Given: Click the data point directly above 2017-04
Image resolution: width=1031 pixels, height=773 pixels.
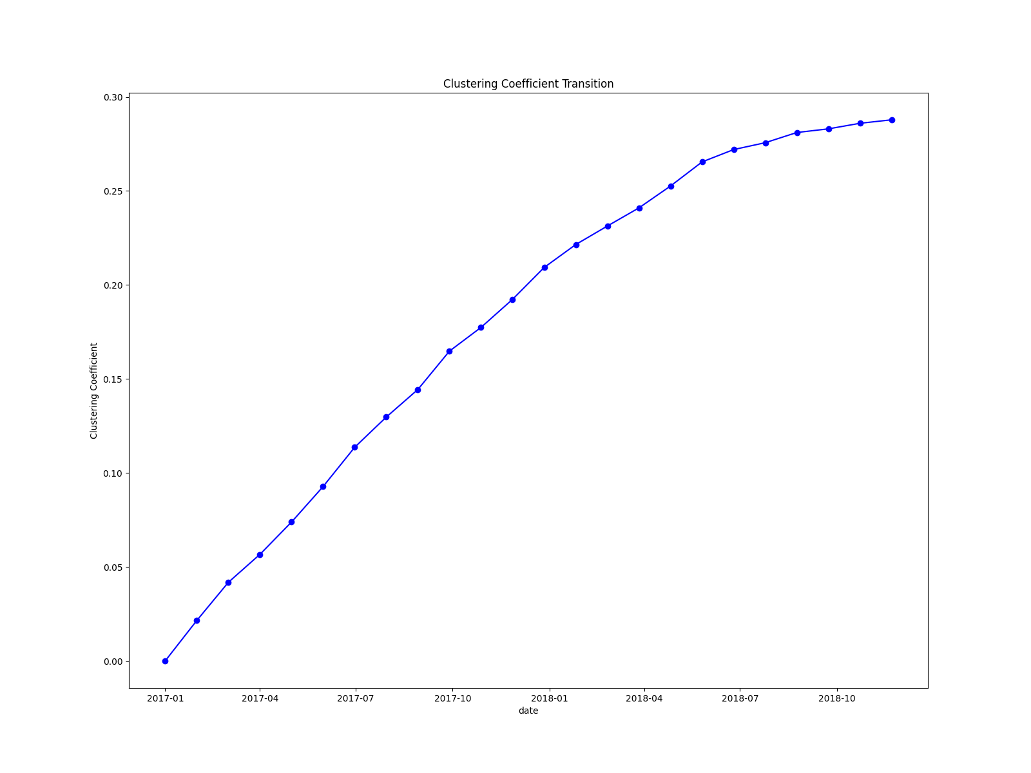Looking at the screenshot, I should (260, 555).
